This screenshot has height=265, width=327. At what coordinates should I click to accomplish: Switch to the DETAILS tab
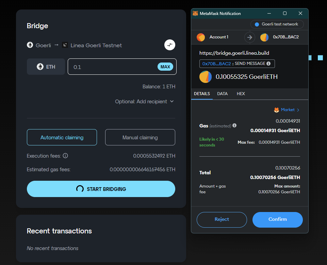tap(202, 94)
